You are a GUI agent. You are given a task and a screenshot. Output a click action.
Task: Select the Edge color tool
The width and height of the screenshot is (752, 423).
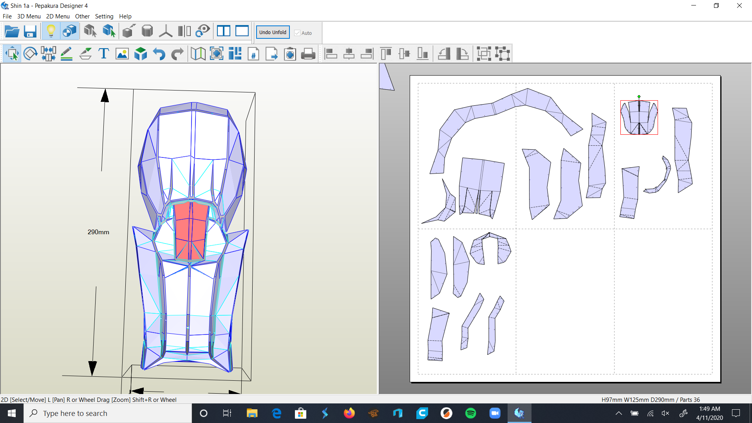tap(85, 54)
